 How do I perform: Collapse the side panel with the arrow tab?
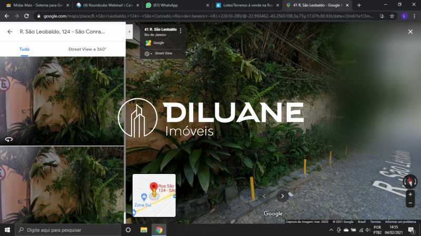coord(129,32)
